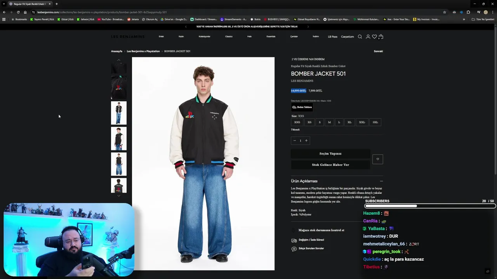Select size XL

coord(349,122)
